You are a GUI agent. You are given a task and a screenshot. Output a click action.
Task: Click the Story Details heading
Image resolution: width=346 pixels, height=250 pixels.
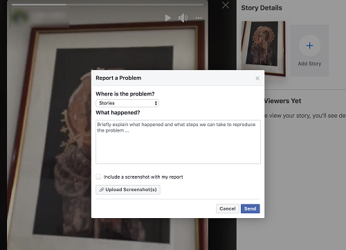pos(262,8)
